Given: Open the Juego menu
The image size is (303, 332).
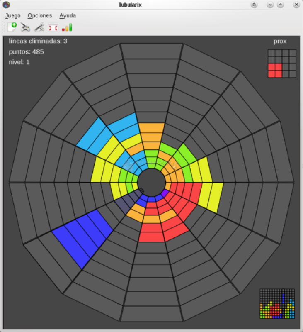Looking at the screenshot, I should click(x=13, y=16).
